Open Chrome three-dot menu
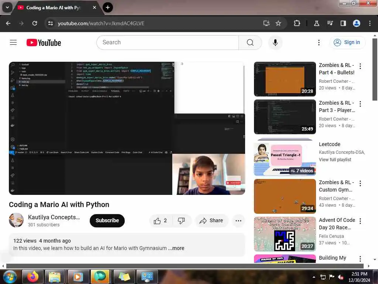Image resolution: width=378 pixels, height=284 pixels. 370,23
